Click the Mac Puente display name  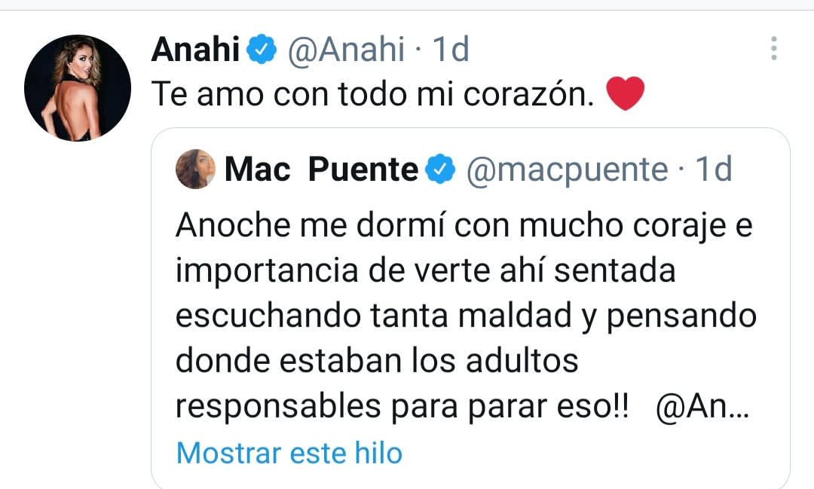[322, 170]
